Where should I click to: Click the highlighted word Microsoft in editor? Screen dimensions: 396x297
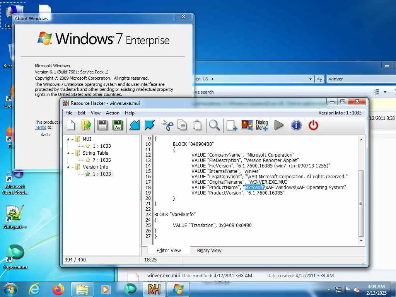tap(254, 188)
